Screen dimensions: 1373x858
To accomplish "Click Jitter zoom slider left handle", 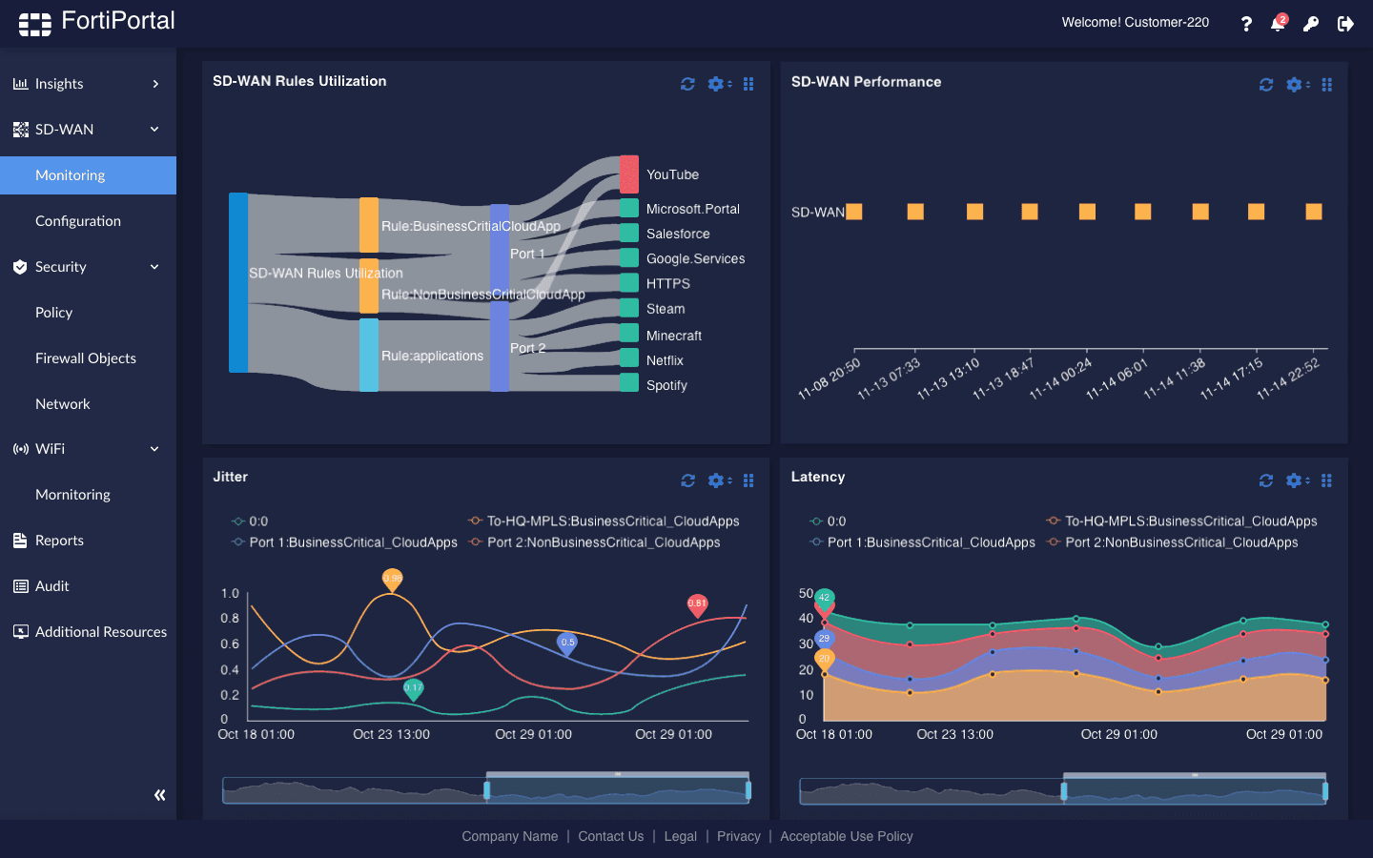I will coord(487,790).
